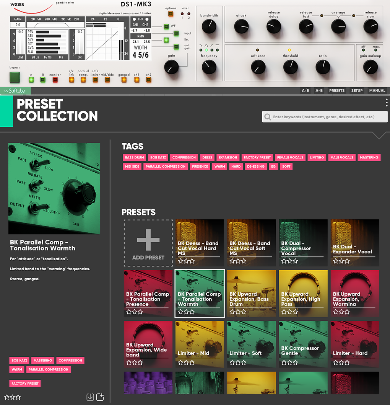The width and height of the screenshot is (390, 405).
Task: Click the square-plus icon below preset details
Action: point(100,397)
